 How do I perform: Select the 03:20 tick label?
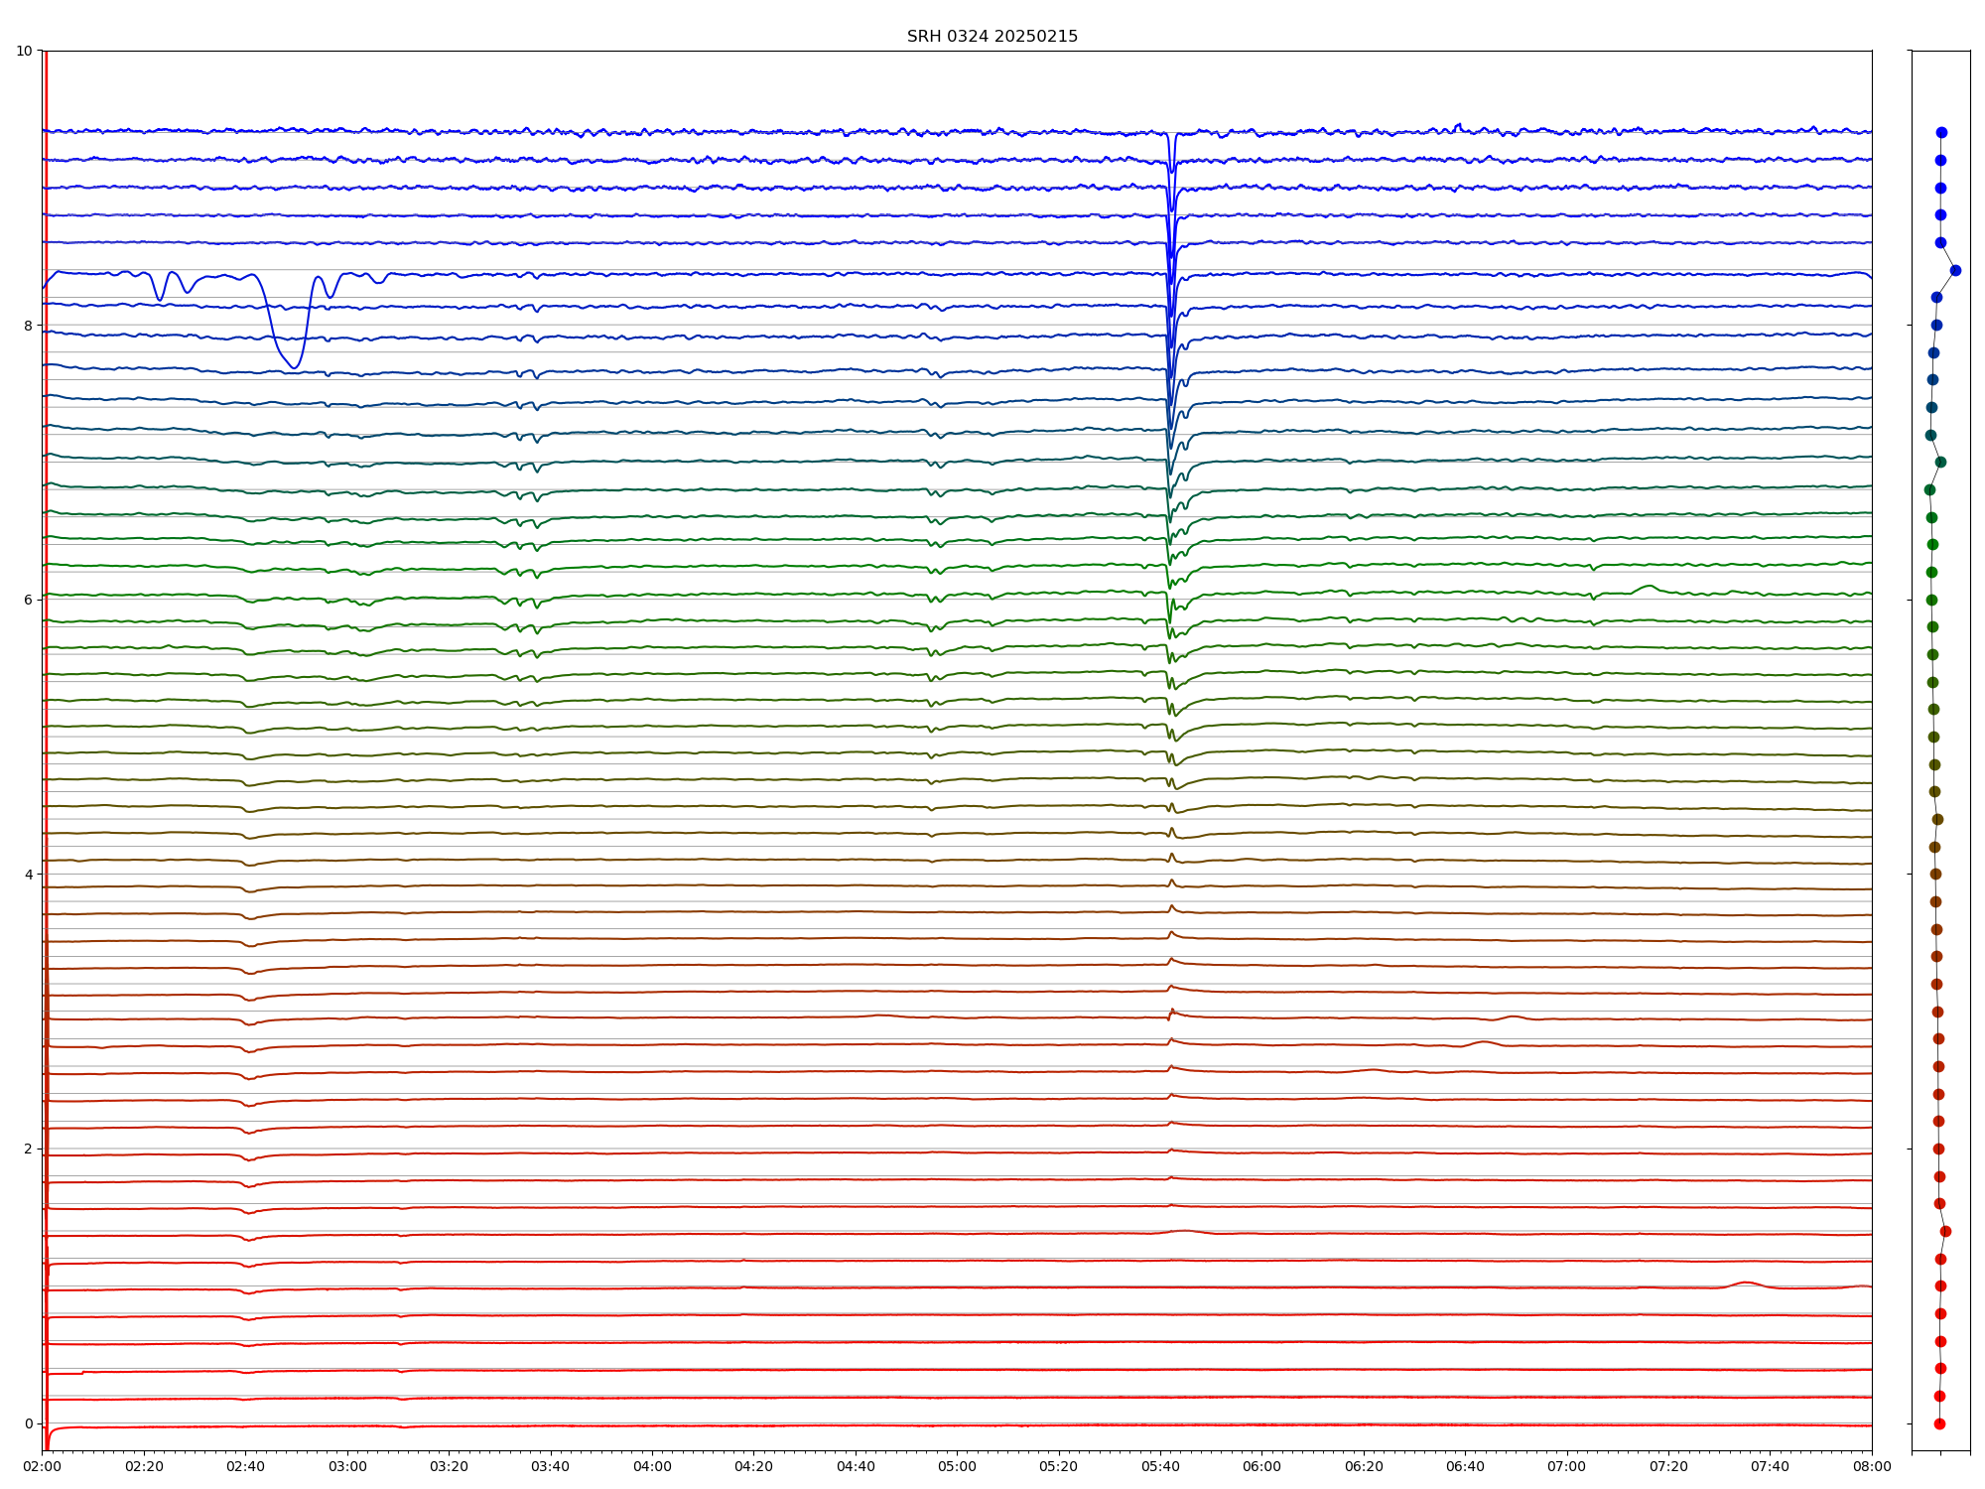point(449,1466)
